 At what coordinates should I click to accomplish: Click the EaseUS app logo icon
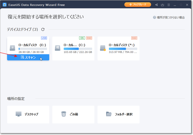(5, 5)
